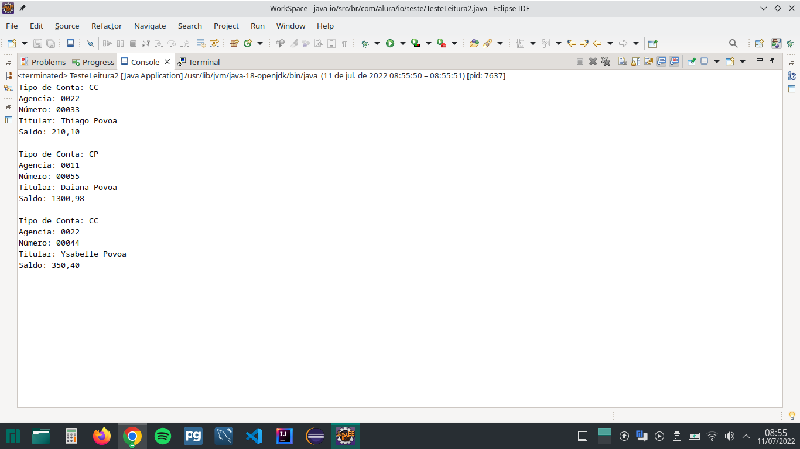Image resolution: width=800 pixels, height=449 pixels.
Task: Click "Titular: Thiago Povoa" console line
Action: (x=68, y=121)
